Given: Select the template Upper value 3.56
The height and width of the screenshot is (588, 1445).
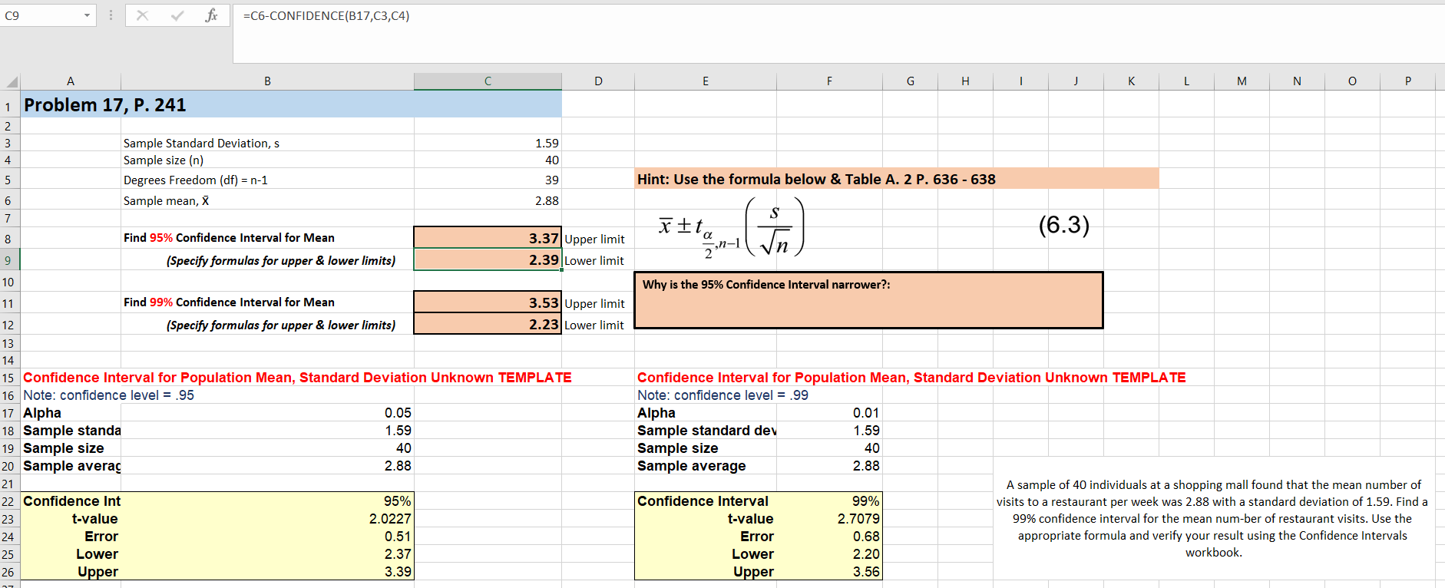Looking at the screenshot, I should (x=829, y=572).
